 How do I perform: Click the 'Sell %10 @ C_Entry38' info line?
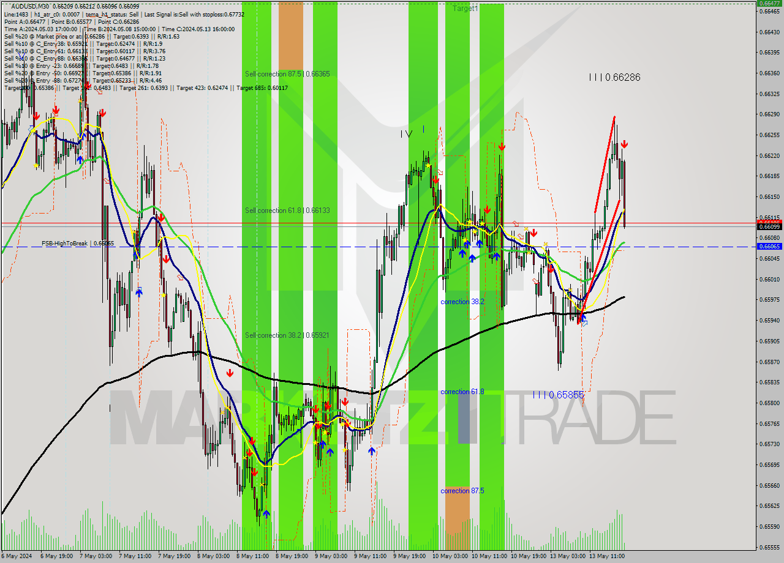83,43
